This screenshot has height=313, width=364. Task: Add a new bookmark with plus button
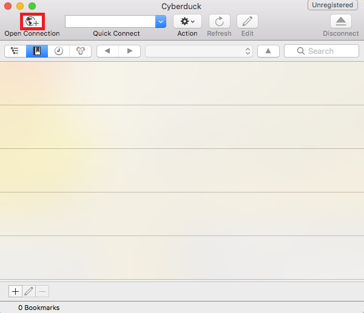[x=15, y=291]
